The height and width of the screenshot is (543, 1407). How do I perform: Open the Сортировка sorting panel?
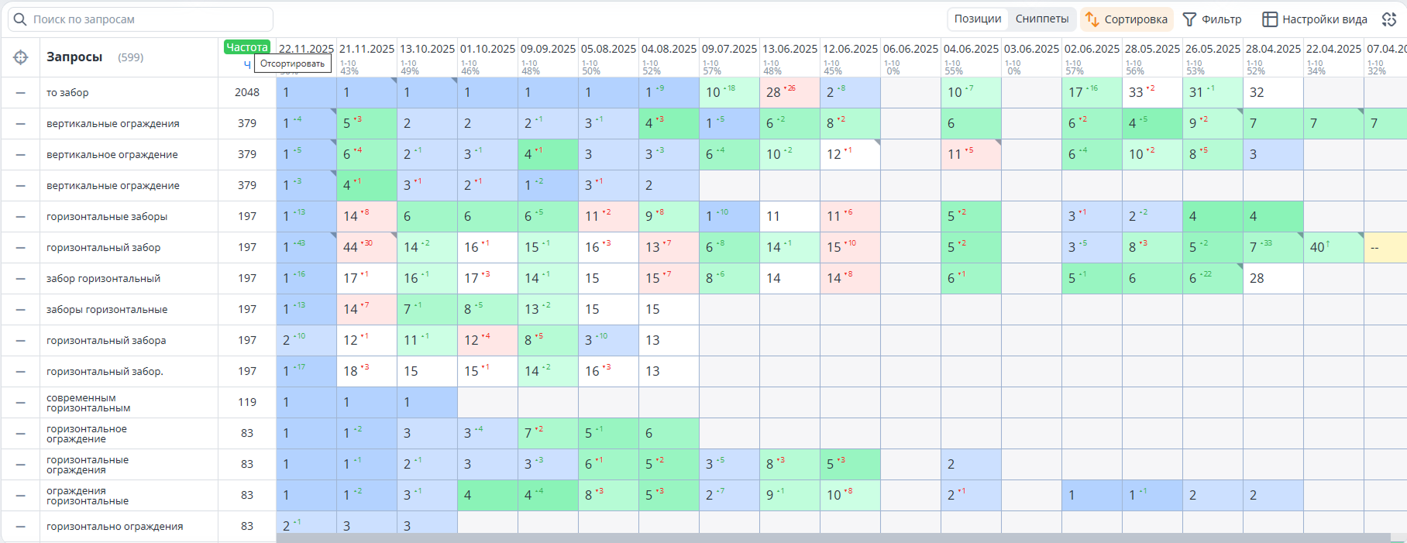[x=1127, y=19]
